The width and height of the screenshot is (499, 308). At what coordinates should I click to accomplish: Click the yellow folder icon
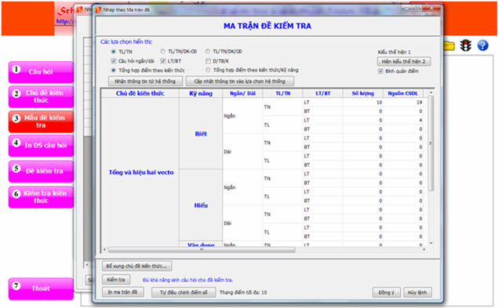pyautogui.click(x=449, y=45)
